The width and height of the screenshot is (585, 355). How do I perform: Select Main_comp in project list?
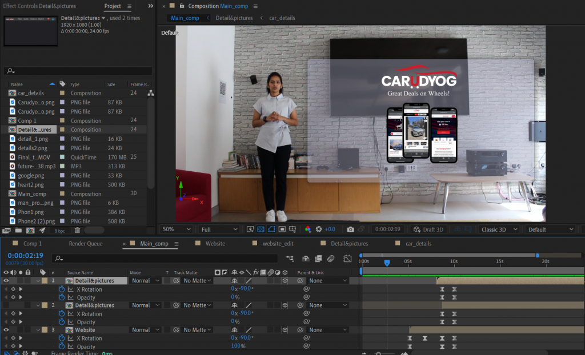(x=32, y=194)
